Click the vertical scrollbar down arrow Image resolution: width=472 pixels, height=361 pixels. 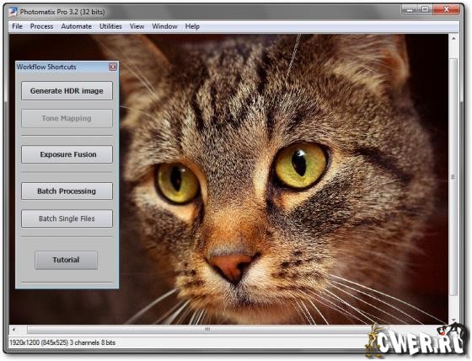tap(453, 320)
